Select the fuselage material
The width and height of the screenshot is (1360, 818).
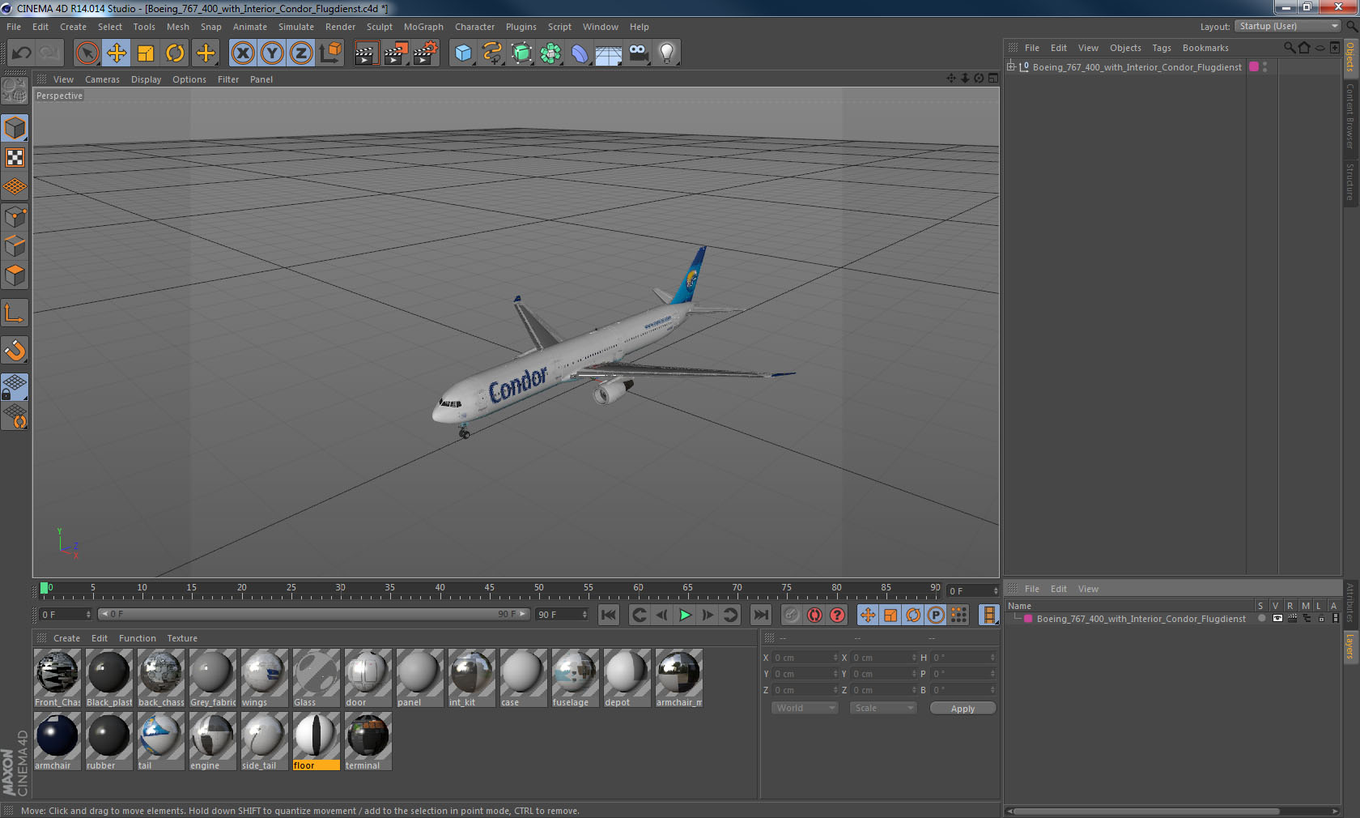pos(574,678)
